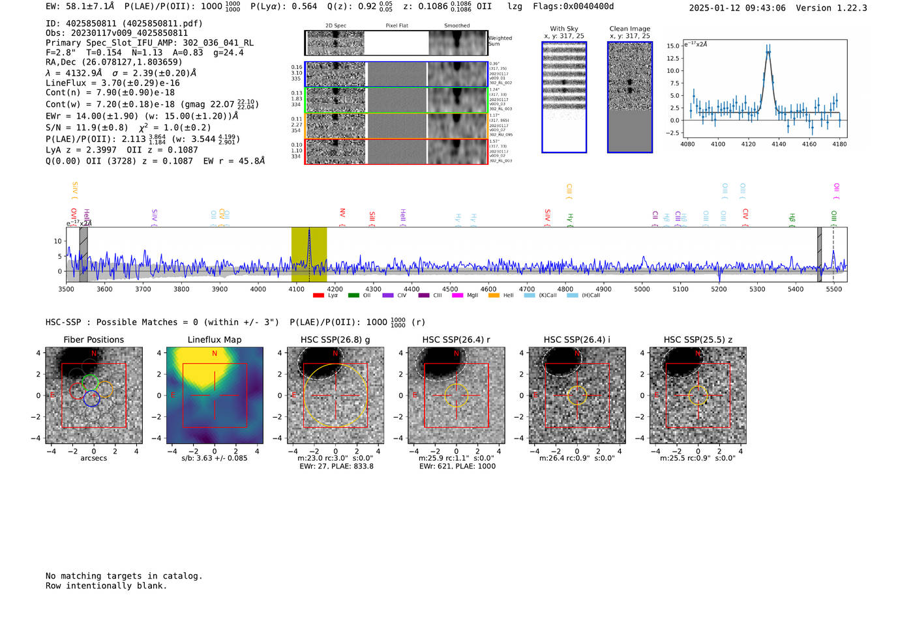Click the Version 1.22.3 text

tap(831, 8)
